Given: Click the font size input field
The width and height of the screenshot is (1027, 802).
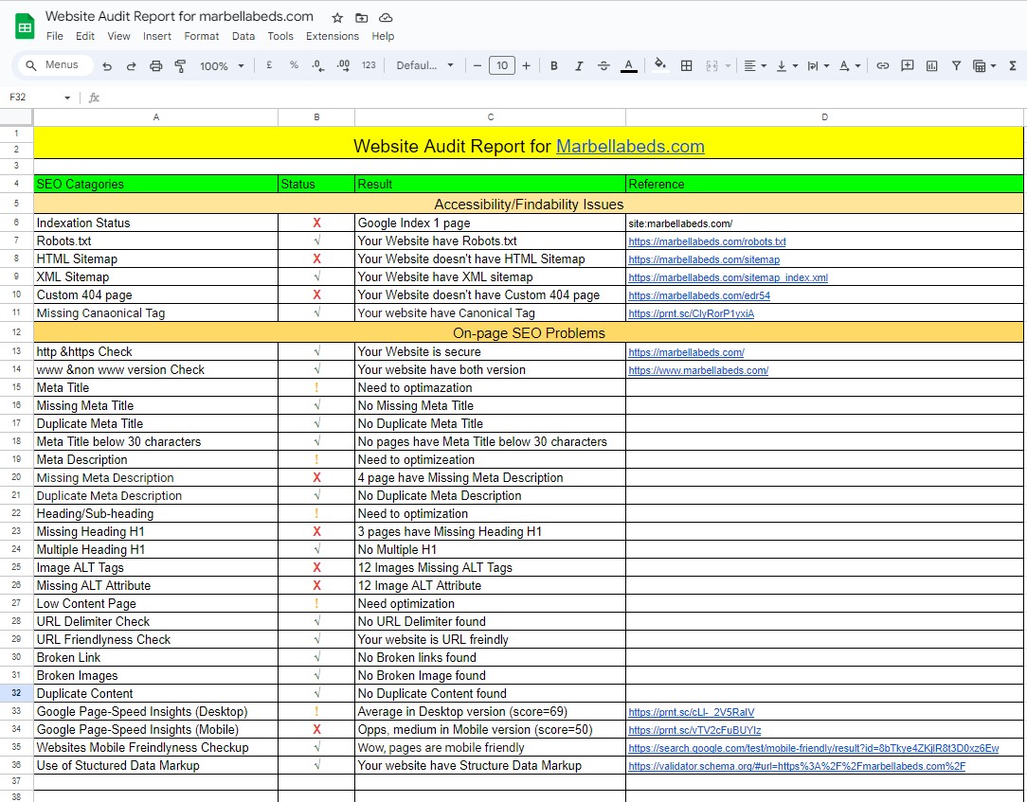Looking at the screenshot, I should coord(502,66).
